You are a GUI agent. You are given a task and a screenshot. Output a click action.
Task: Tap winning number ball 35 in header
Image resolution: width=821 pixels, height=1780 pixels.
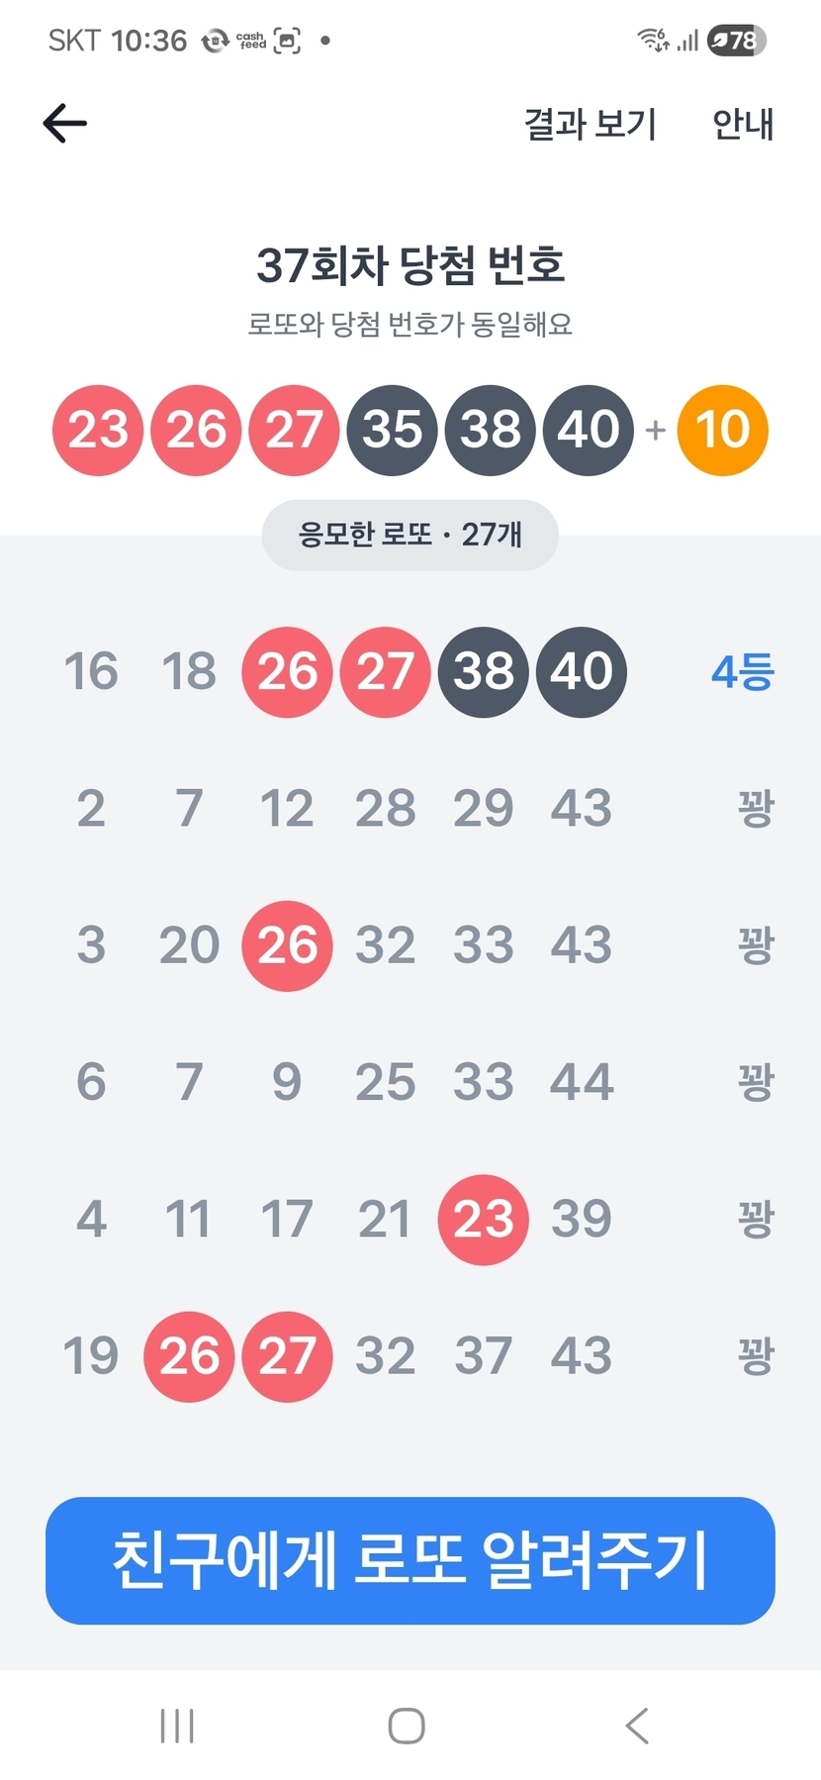tap(392, 431)
